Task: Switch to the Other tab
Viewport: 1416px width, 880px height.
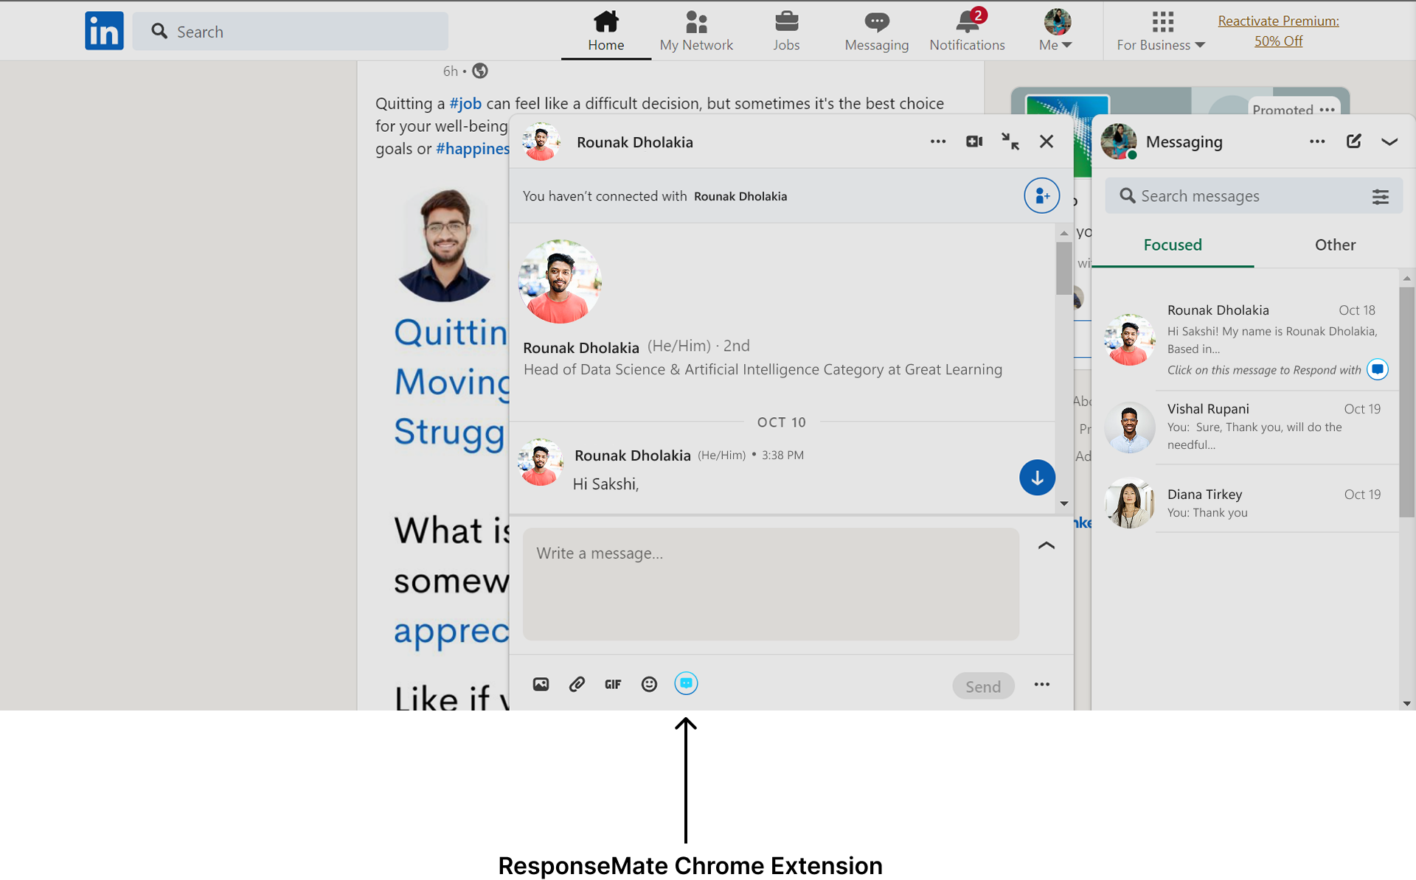Action: 1335,245
